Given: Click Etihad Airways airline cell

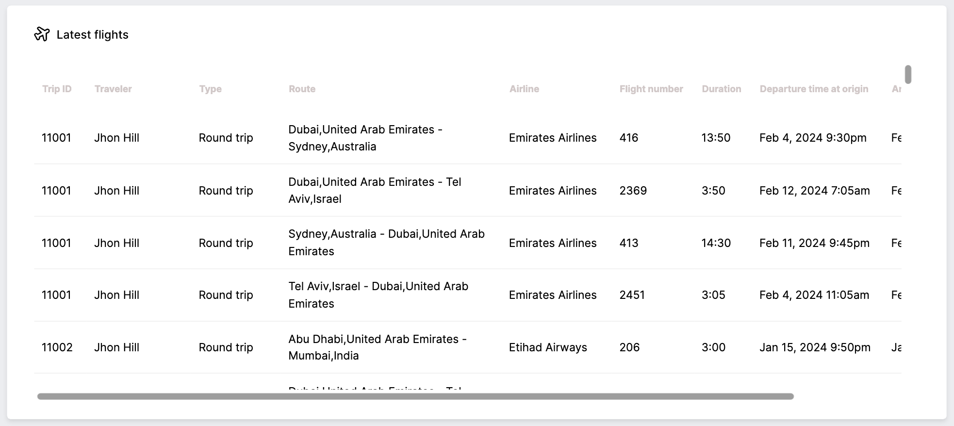Looking at the screenshot, I should (548, 348).
